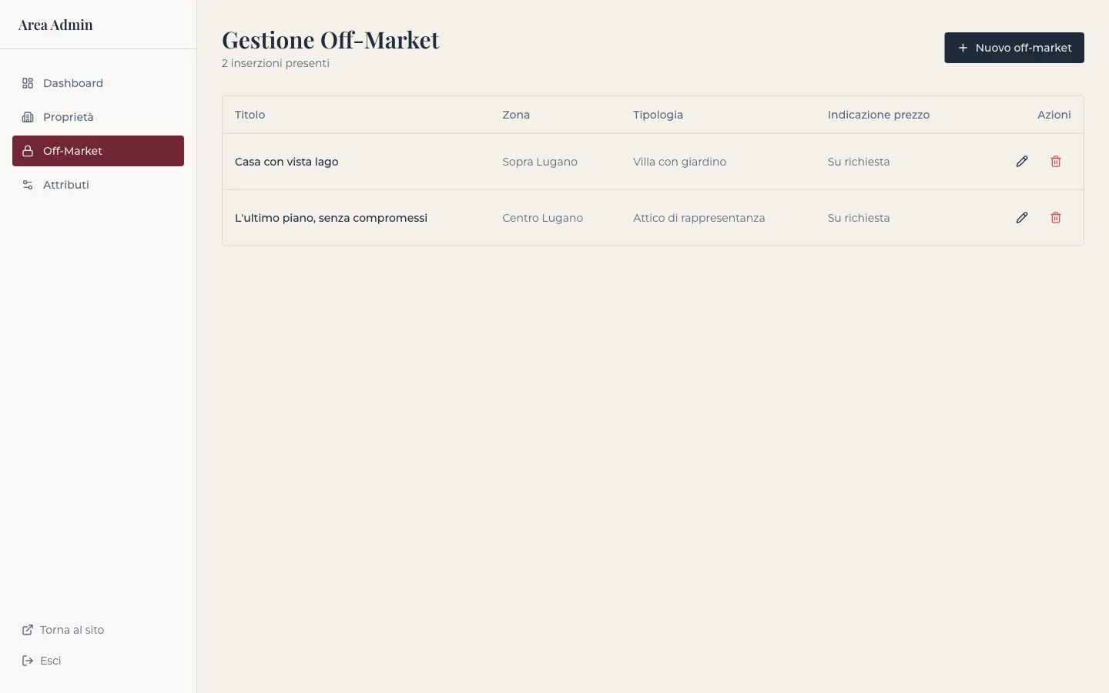The image size is (1109, 693).
Task: Click the Attico di rappresentanza cell
Action: pos(699,218)
